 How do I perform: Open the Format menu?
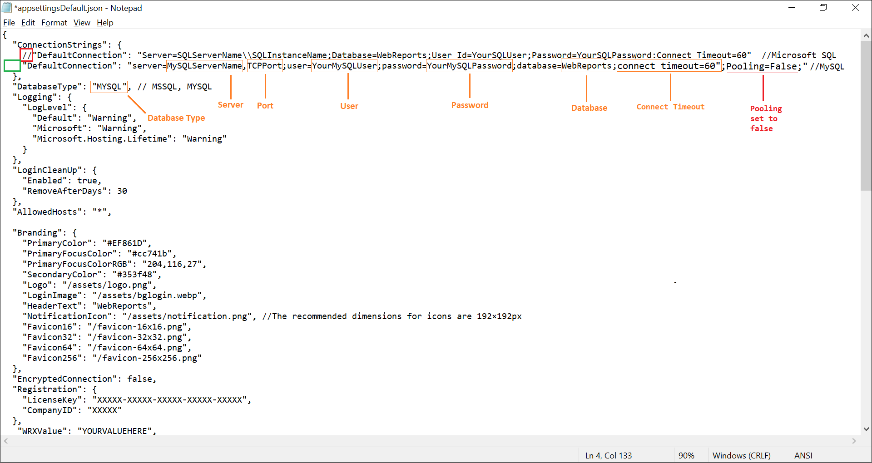click(x=54, y=23)
